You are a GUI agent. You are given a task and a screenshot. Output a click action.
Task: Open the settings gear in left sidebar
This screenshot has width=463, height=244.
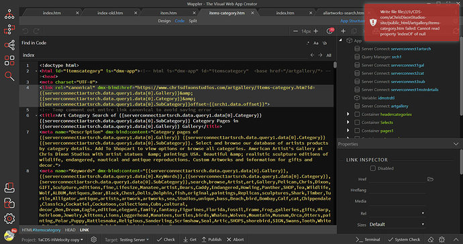coord(9,219)
